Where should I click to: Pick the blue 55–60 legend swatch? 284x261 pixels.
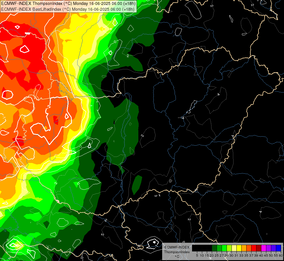click(278, 248)
